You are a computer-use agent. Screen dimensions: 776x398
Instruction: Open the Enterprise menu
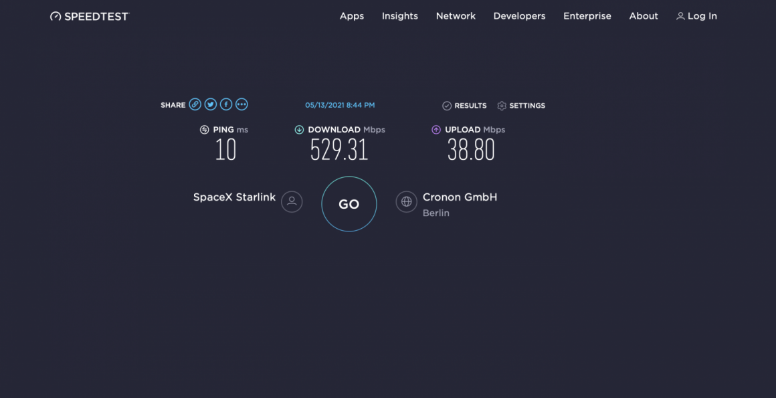(x=587, y=16)
